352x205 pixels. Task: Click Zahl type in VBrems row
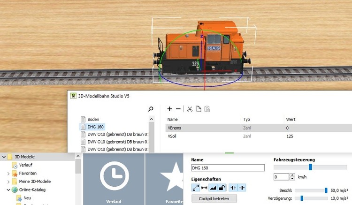coord(247,128)
